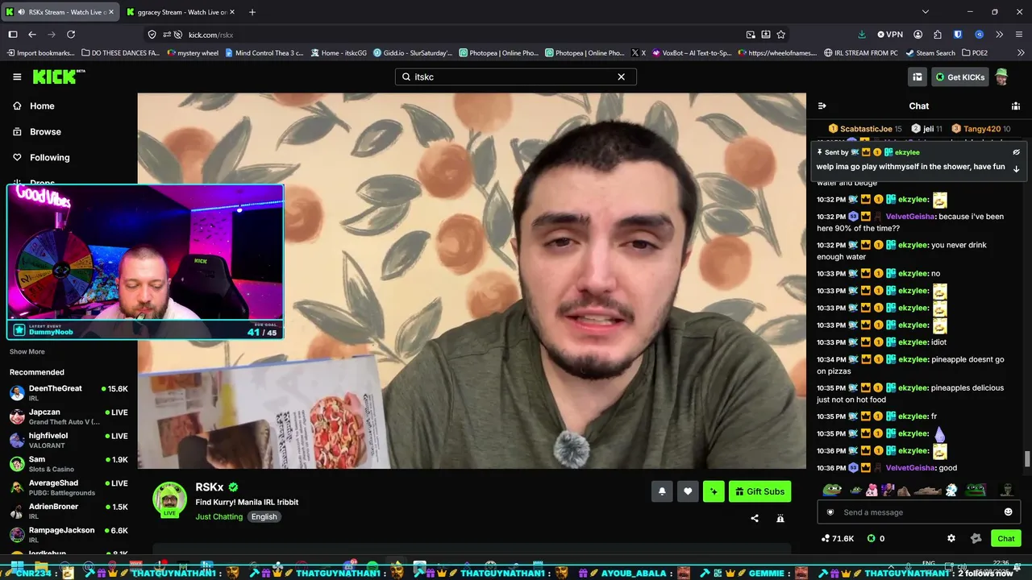Open chat settings gear
Viewport: 1032px width, 580px height.
(951, 538)
